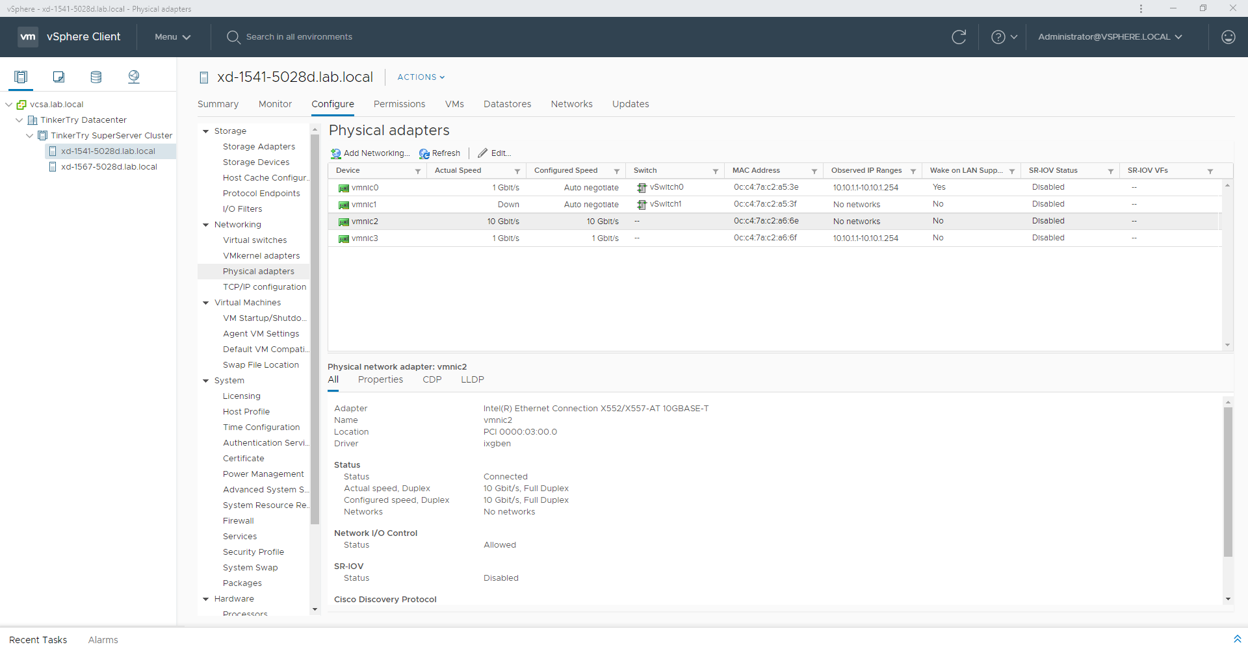Screen dimensions: 1248x649
Task: Open the Alarms panel tab
Action: point(103,640)
